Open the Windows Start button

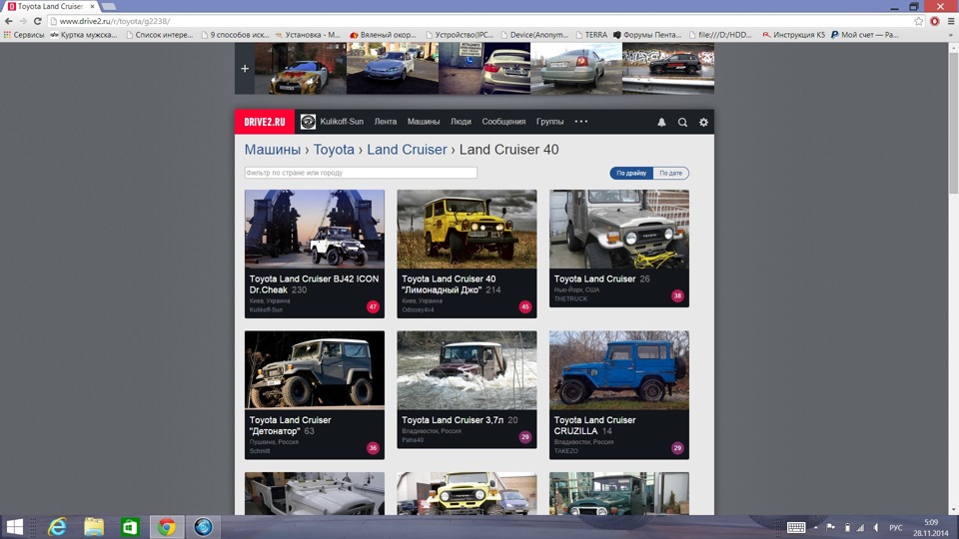point(14,527)
